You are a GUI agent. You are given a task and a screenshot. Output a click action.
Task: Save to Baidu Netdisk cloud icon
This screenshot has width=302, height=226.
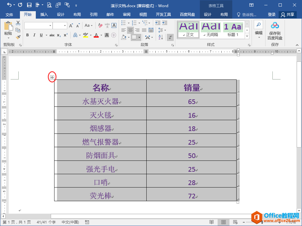[x=275, y=25]
